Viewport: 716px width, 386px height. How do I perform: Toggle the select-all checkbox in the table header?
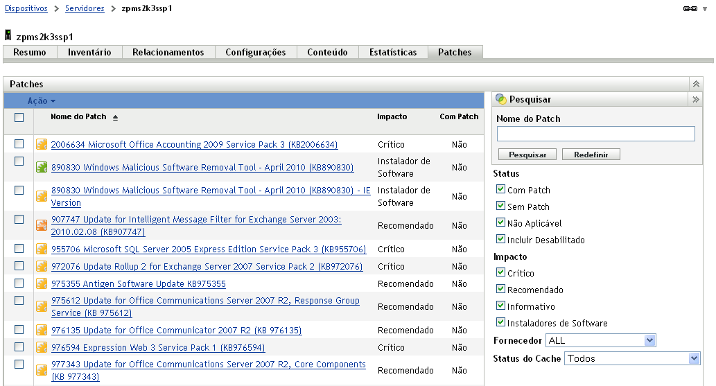pos(19,117)
